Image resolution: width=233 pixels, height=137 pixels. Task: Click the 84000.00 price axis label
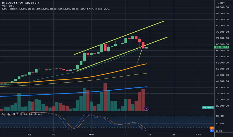[x=222, y=19]
